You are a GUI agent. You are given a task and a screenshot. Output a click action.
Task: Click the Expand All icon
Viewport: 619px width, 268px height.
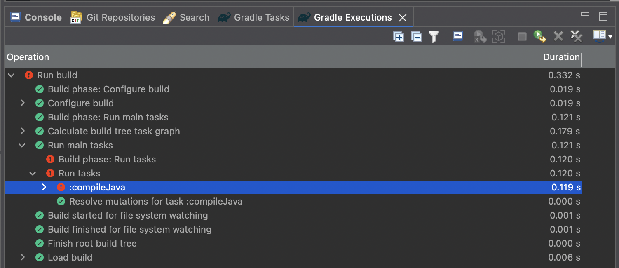click(x=399, y=37)
